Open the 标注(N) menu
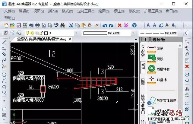 [x=119, y=11]
